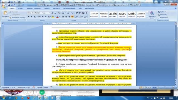Viewport: 178px width, 100px height.
Task: Switch to the Вставка (Insert) tab
Action: (x=21, y=8)
